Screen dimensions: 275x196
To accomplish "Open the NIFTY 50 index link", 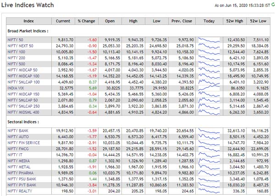I will pyautogui.click(x=15, y=40).
